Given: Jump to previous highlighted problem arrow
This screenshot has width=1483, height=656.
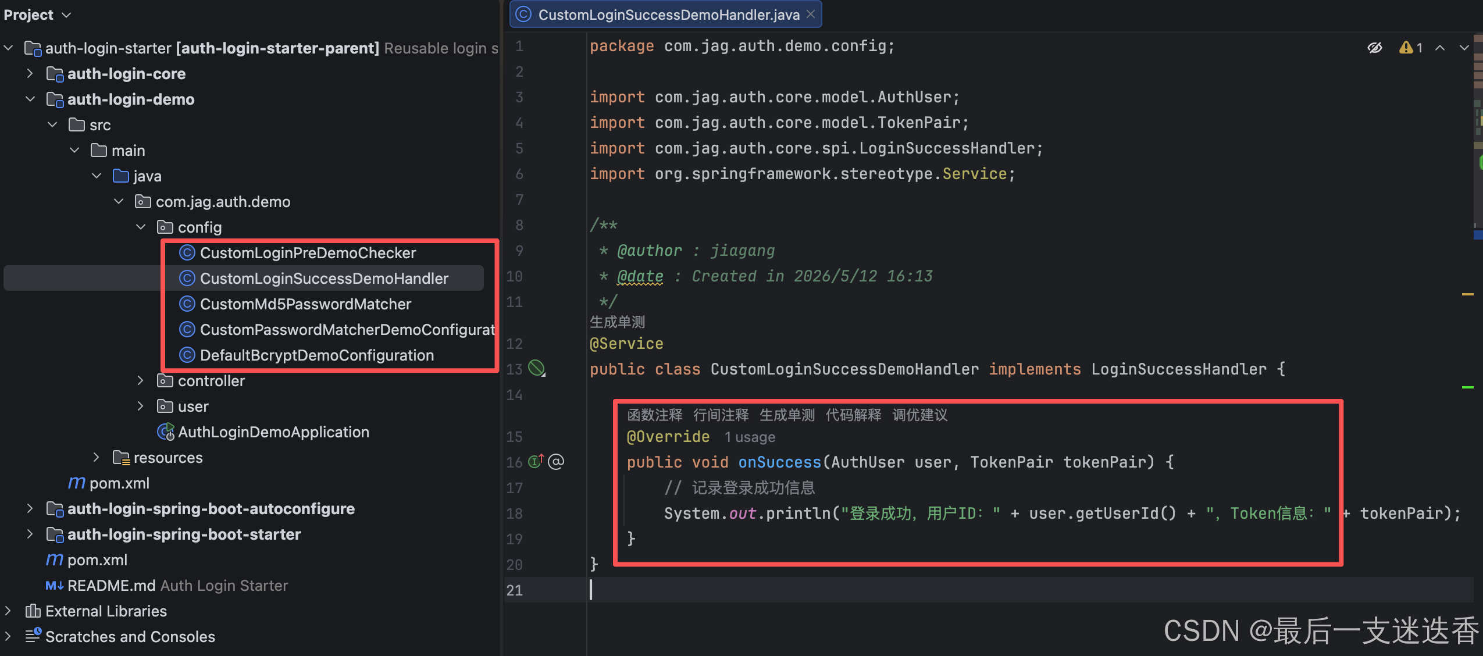Looking at the screenshot, I should (x=1440, y=48).
